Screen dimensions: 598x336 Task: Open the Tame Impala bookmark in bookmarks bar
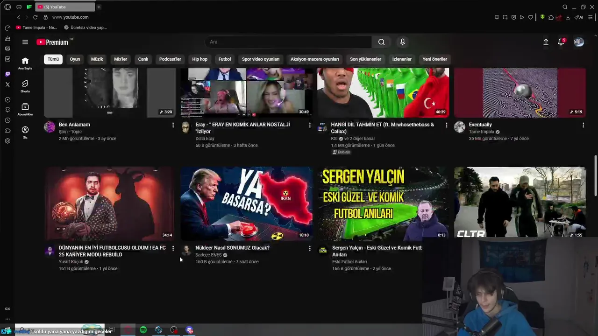[36, 28]
